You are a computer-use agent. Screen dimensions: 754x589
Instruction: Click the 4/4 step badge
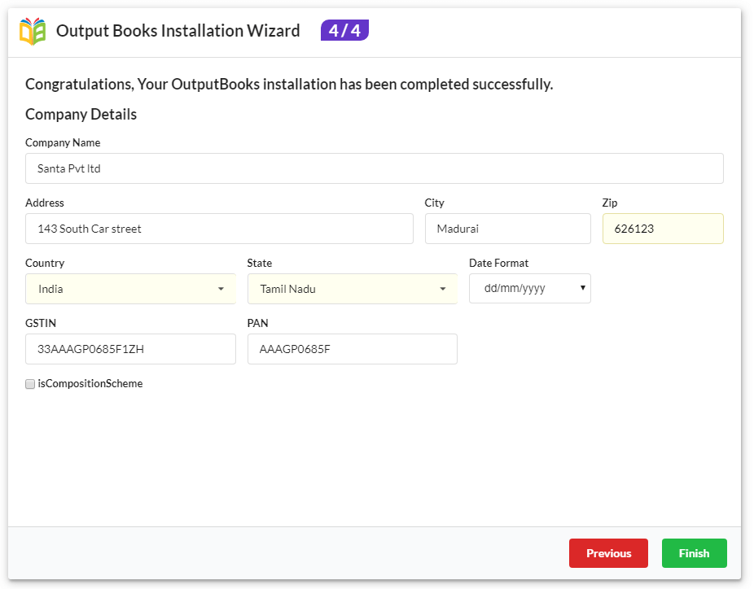344,30
